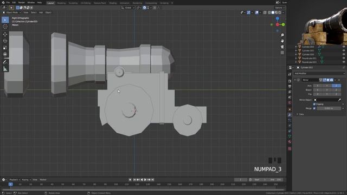
Task: Hide Cylinder.004 in the outliner
Action: pyautogui.click(x=344, y=47)
